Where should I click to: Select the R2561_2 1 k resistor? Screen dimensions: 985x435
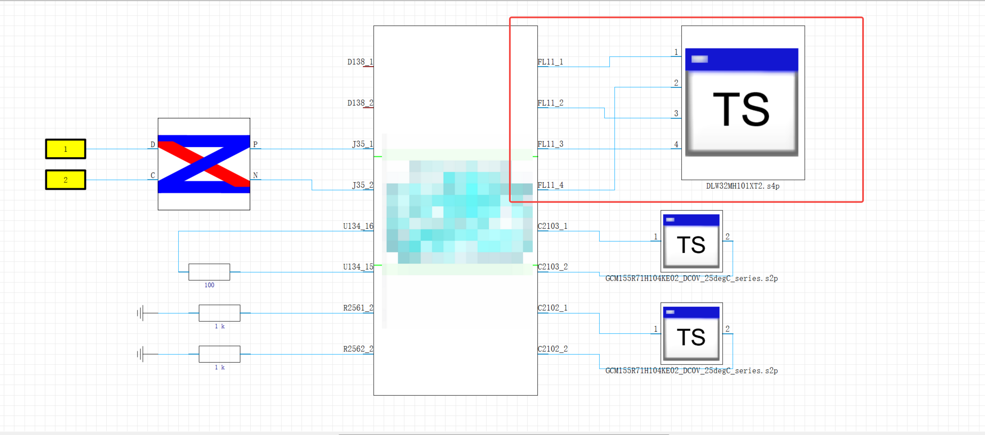point(219,313)
